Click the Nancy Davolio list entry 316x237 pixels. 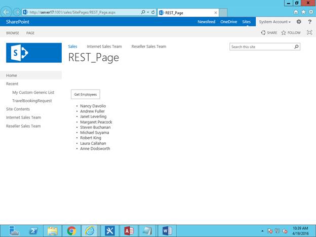pyautogui.click(x=93, y=106)
